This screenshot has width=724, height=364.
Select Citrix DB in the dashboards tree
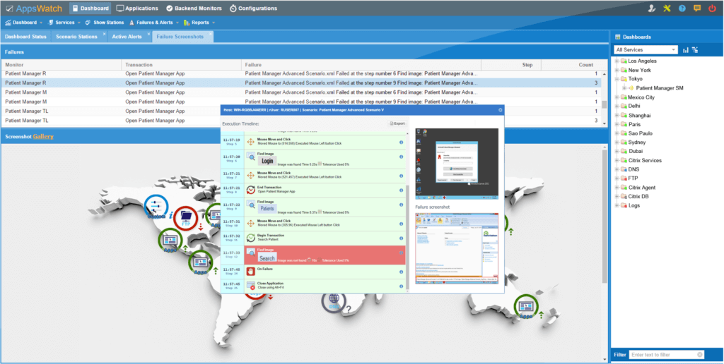click(638, 196)
